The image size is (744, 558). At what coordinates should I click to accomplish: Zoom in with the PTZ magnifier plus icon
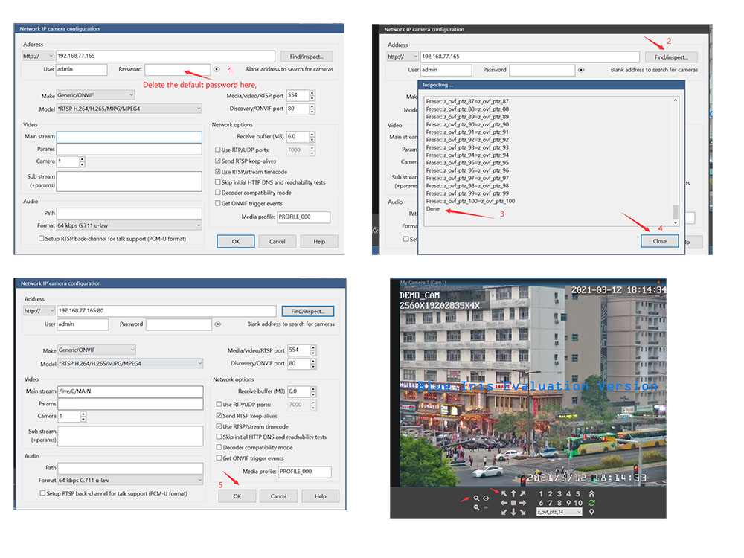click(x=476, y=498)
